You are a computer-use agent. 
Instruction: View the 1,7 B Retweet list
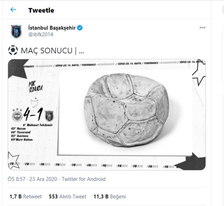click(25, 196)
